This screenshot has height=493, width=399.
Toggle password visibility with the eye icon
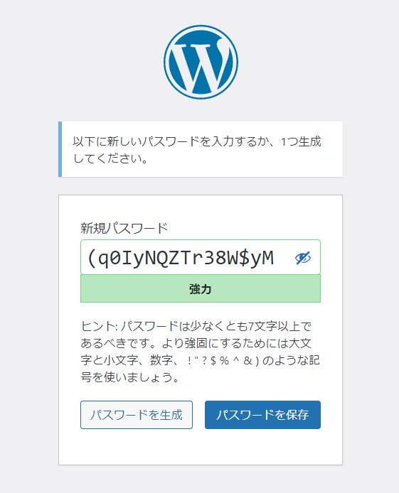pyautogui.click(x=303, y=258)
